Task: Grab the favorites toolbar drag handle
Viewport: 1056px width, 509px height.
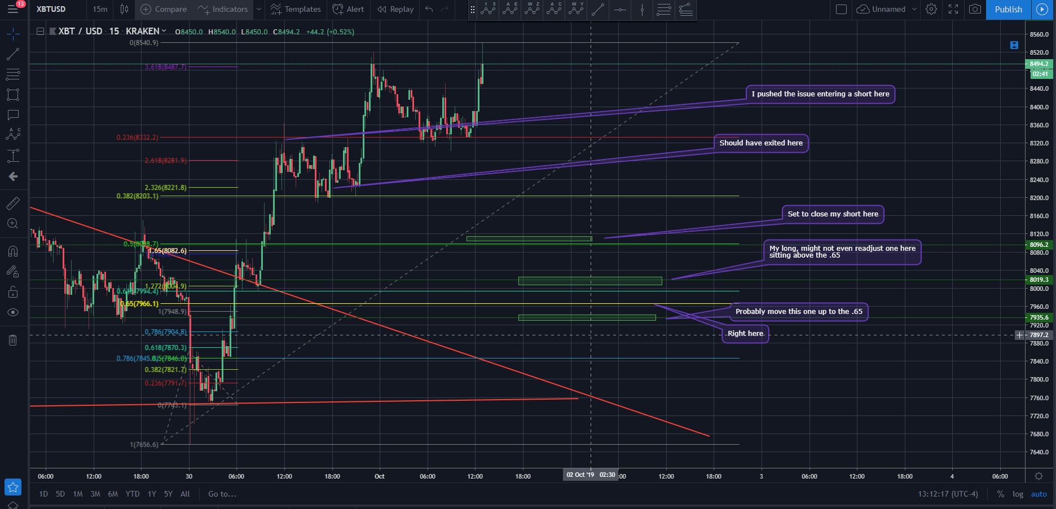Action: (x=473, y=9)
